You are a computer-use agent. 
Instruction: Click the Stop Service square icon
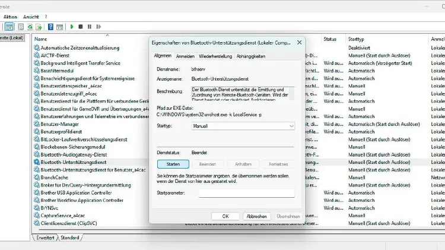81,27
